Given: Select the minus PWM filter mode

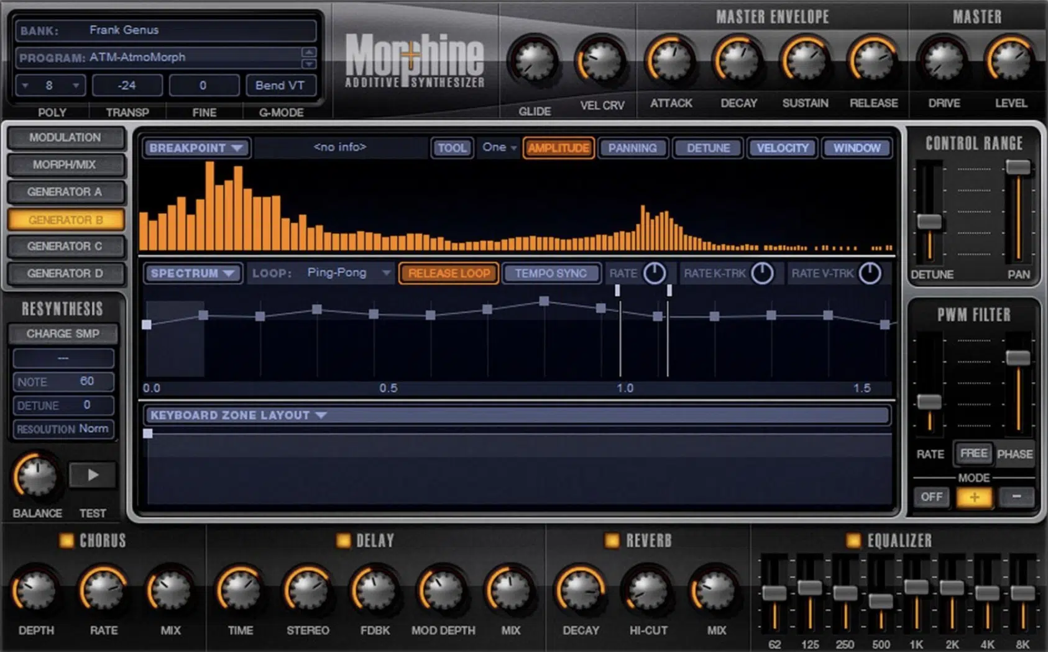Looking at the screenshot, I should coord(1016,497).
